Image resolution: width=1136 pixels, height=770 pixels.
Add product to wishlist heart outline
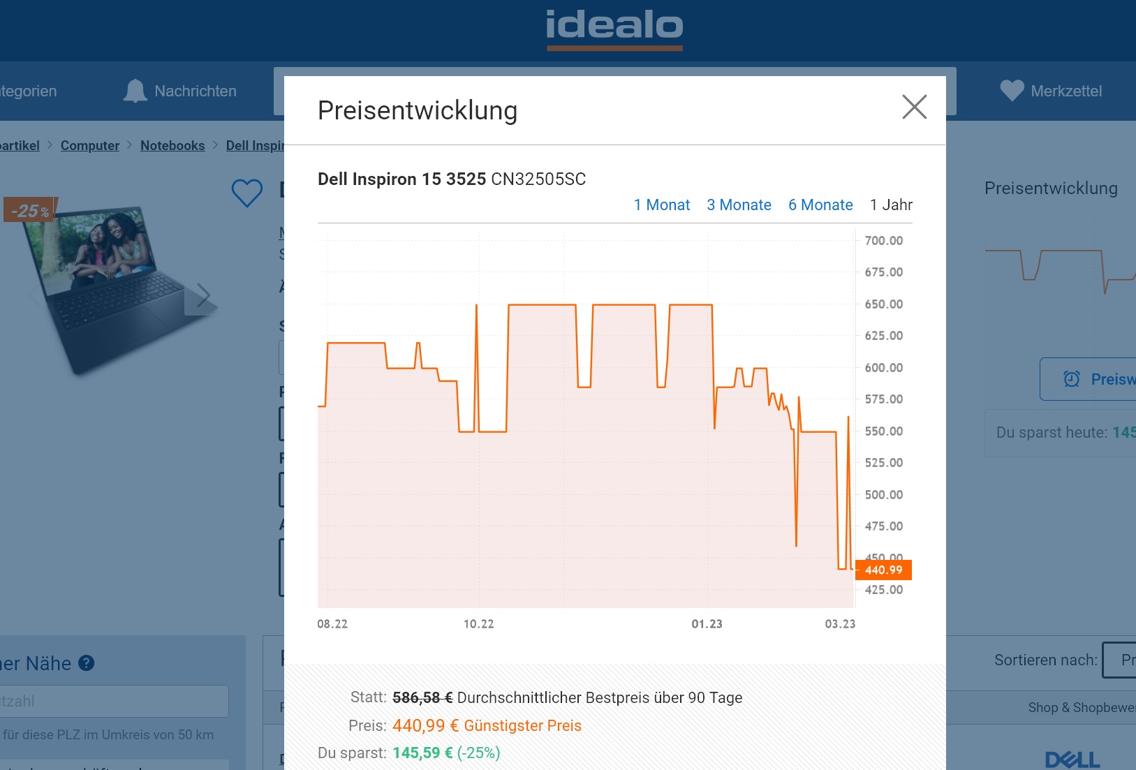[x=247, y=193]
